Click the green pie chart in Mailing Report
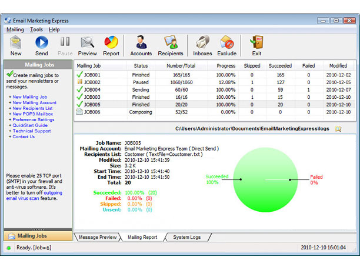360x270 pixels. tap(265, 180)
